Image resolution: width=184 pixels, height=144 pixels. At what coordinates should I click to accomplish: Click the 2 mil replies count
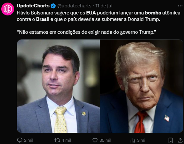29,140
